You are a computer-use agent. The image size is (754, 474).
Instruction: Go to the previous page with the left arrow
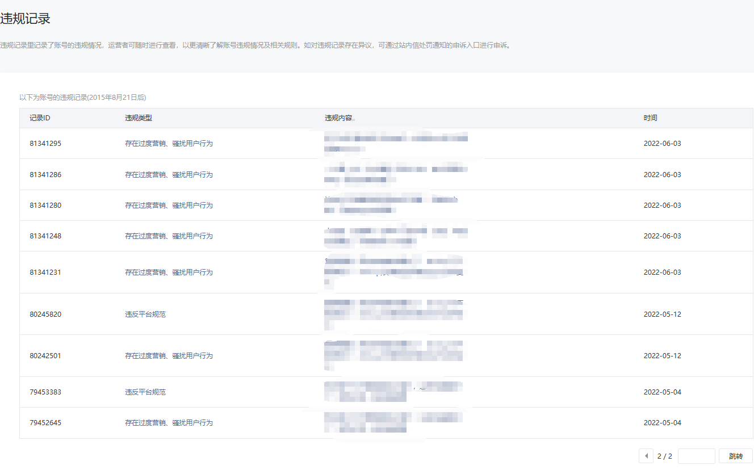[x=646, y=456]
